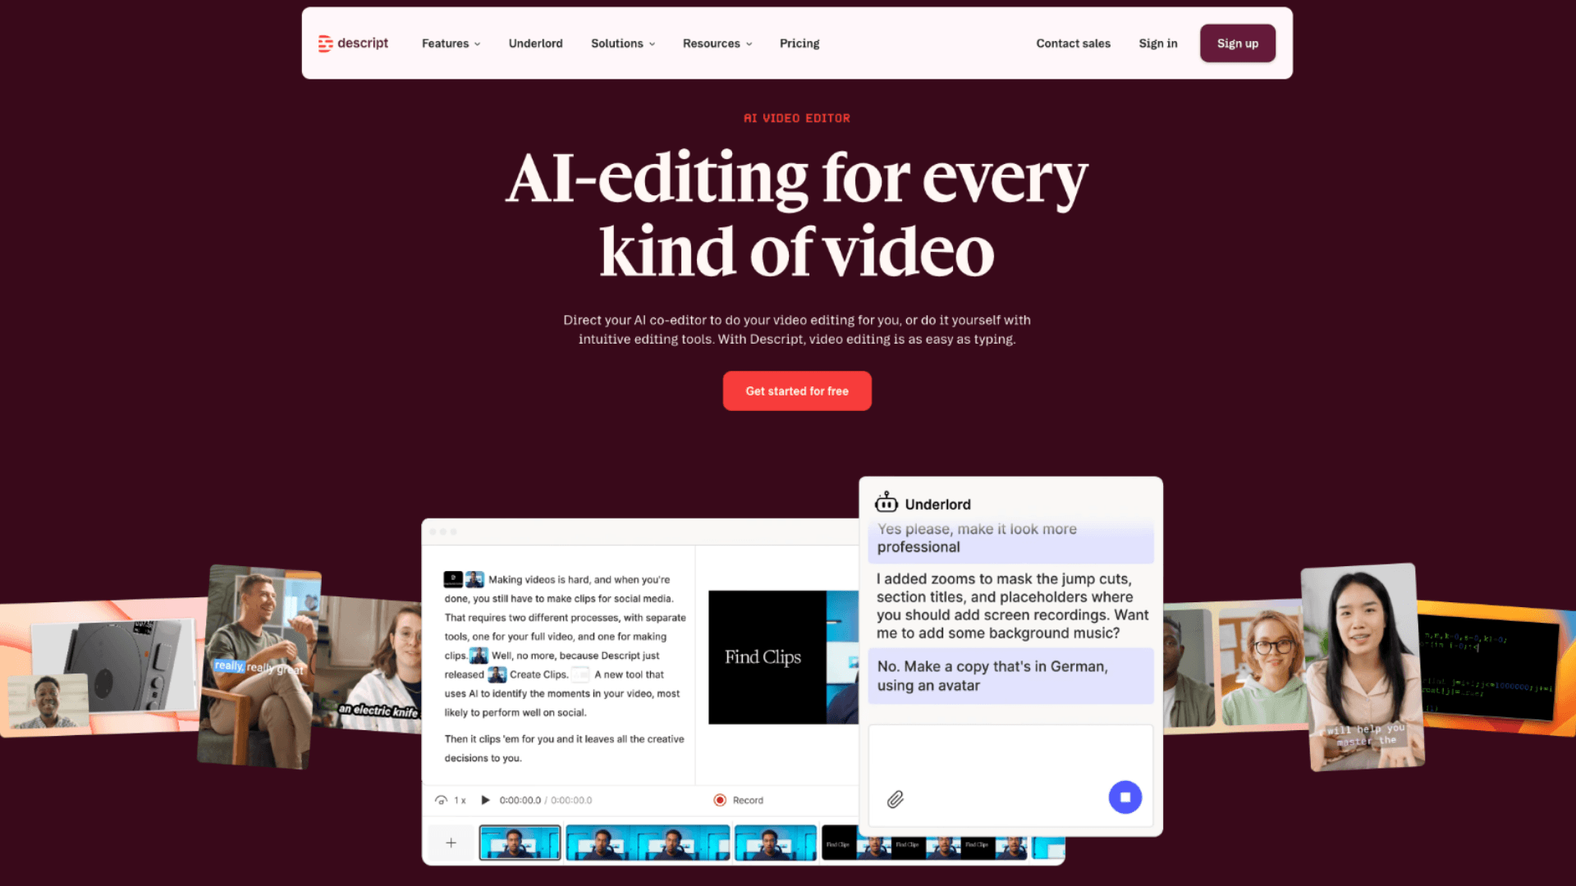
Task: Expand the Solutions dropdown menu
Action: click(x=623, y=43)
